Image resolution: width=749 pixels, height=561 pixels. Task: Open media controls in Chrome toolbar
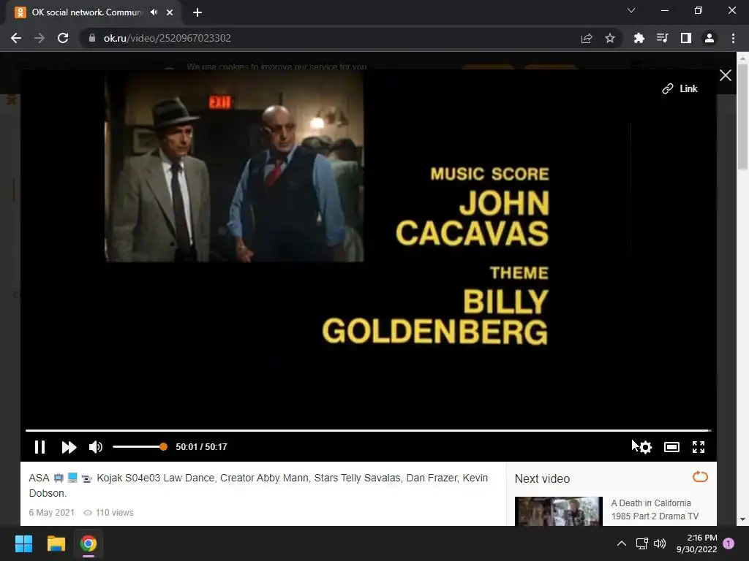[662, 38]
